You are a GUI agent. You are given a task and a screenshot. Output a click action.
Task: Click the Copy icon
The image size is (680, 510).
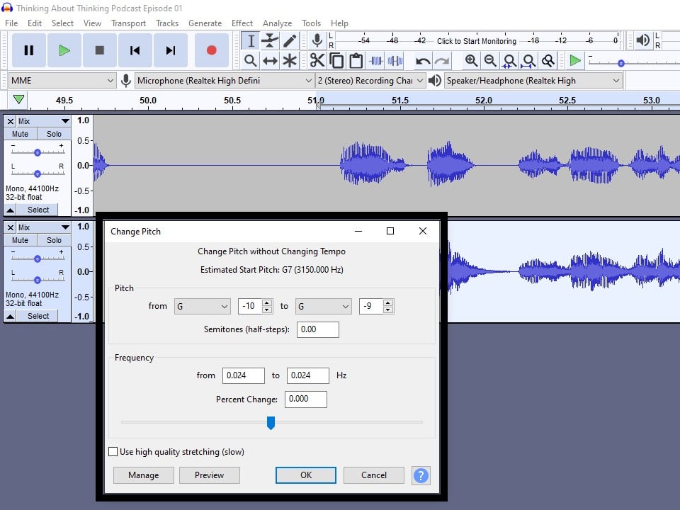(336, 61)
